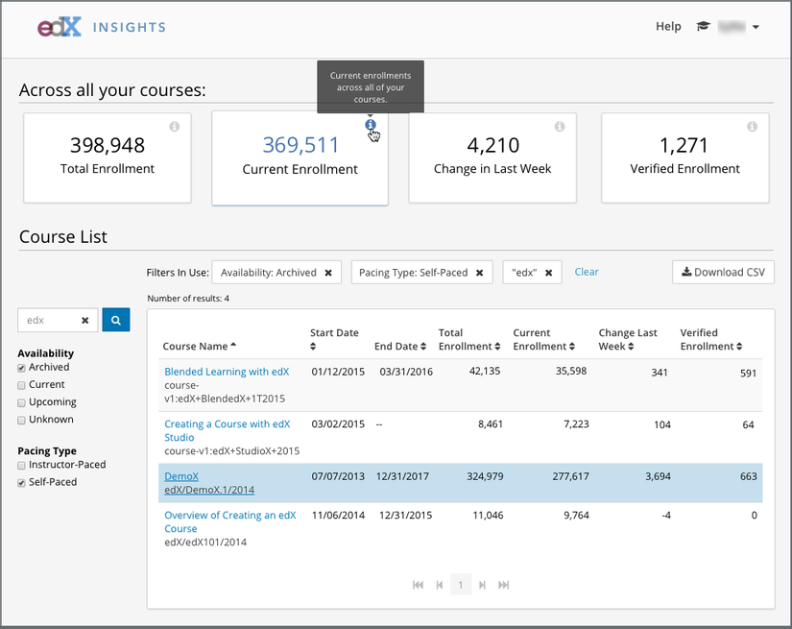Screen dimensions: 792x629
Task: Click the Verified Enrollment card info icon
Action: coord(752,127)
